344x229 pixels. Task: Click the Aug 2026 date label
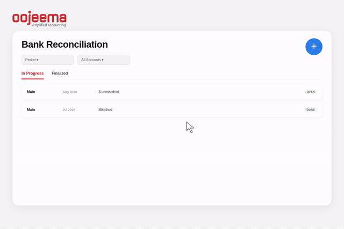pos(70,92)
